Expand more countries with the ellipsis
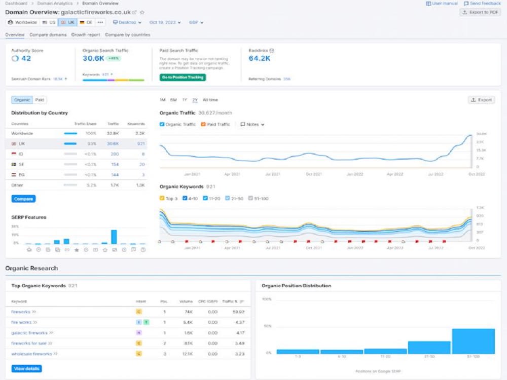Viewport: 507px width, 380px height. click(x=100, y=22)
